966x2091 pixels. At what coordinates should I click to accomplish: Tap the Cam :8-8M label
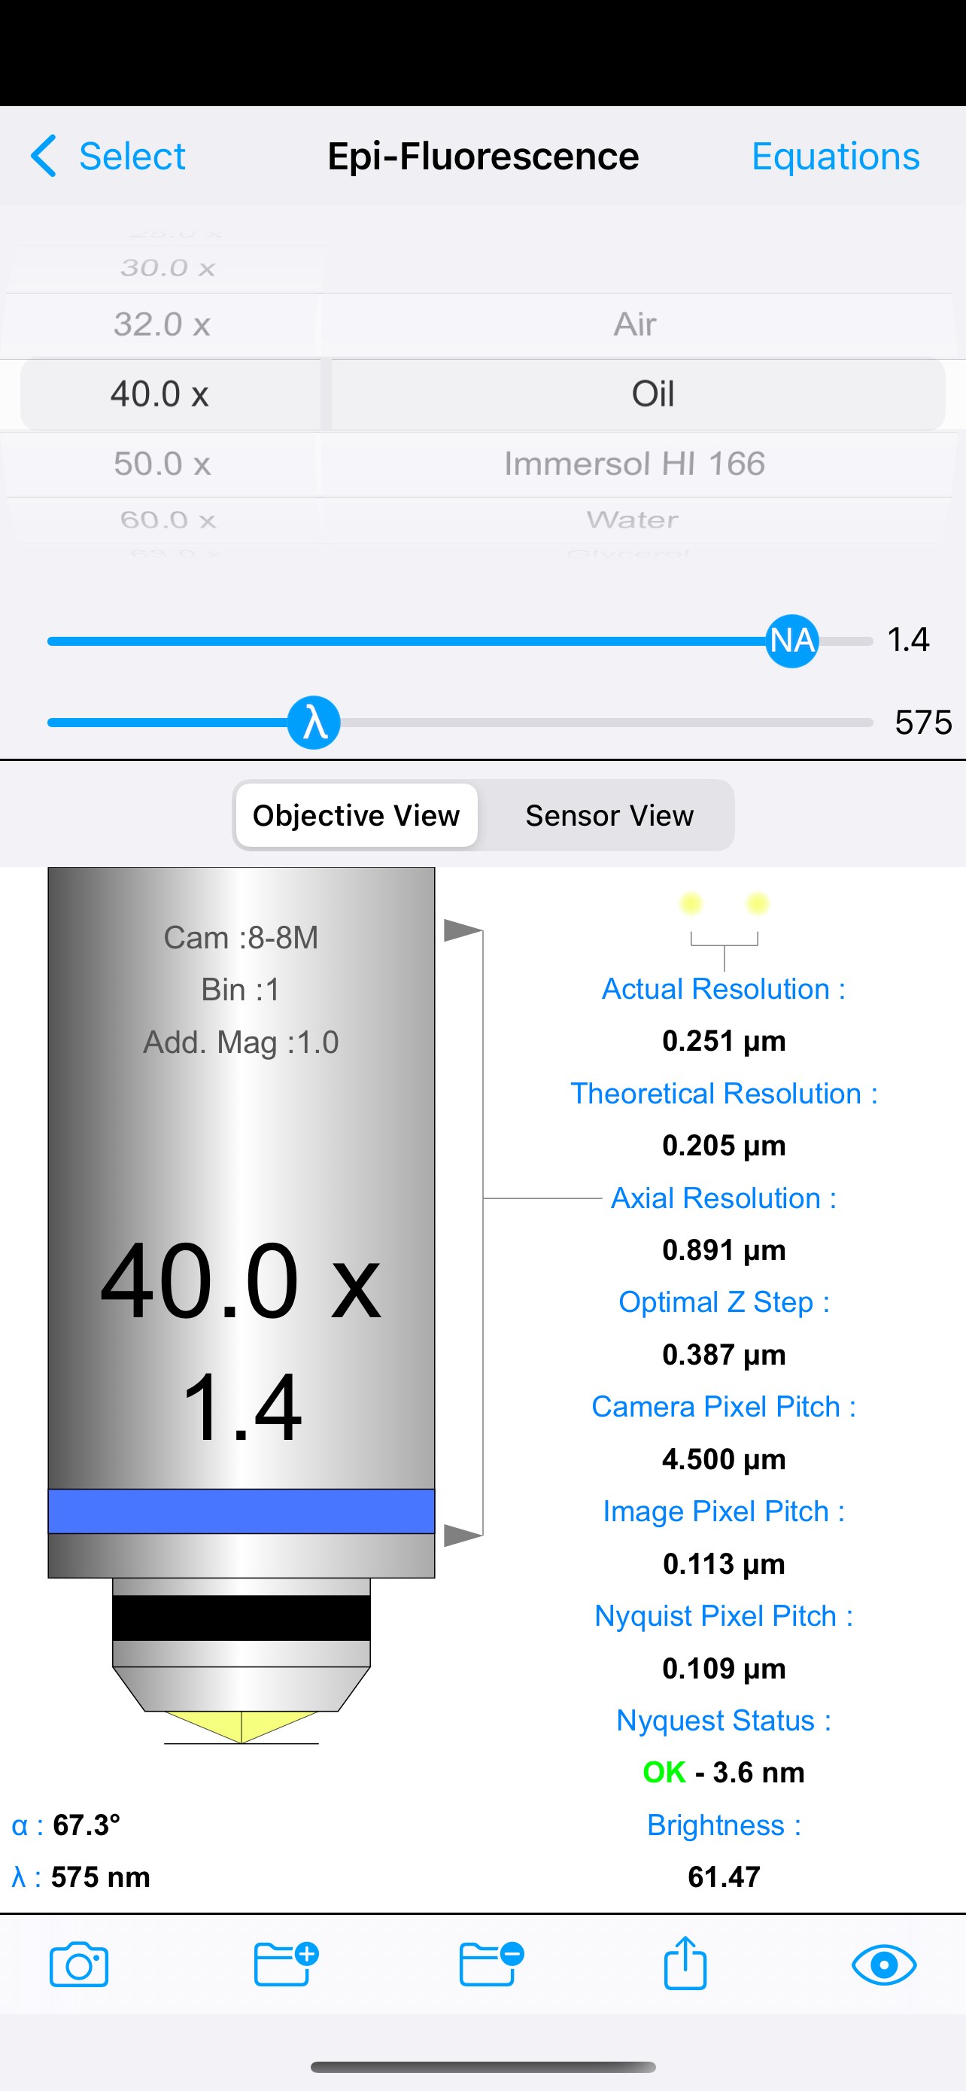[x=241, y=938]
